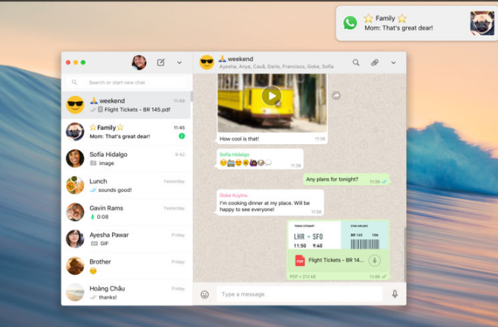This screenshot has height=327, width=498.
Task: Click the weekend group sunglasses avatar in header
Action: click(207, 62)
